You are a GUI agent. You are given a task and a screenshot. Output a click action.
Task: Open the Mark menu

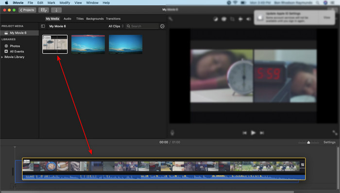[x=51, y=2]
